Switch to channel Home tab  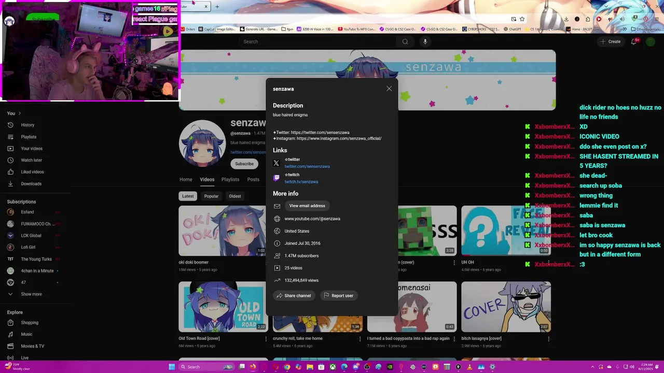pos(186,179)
